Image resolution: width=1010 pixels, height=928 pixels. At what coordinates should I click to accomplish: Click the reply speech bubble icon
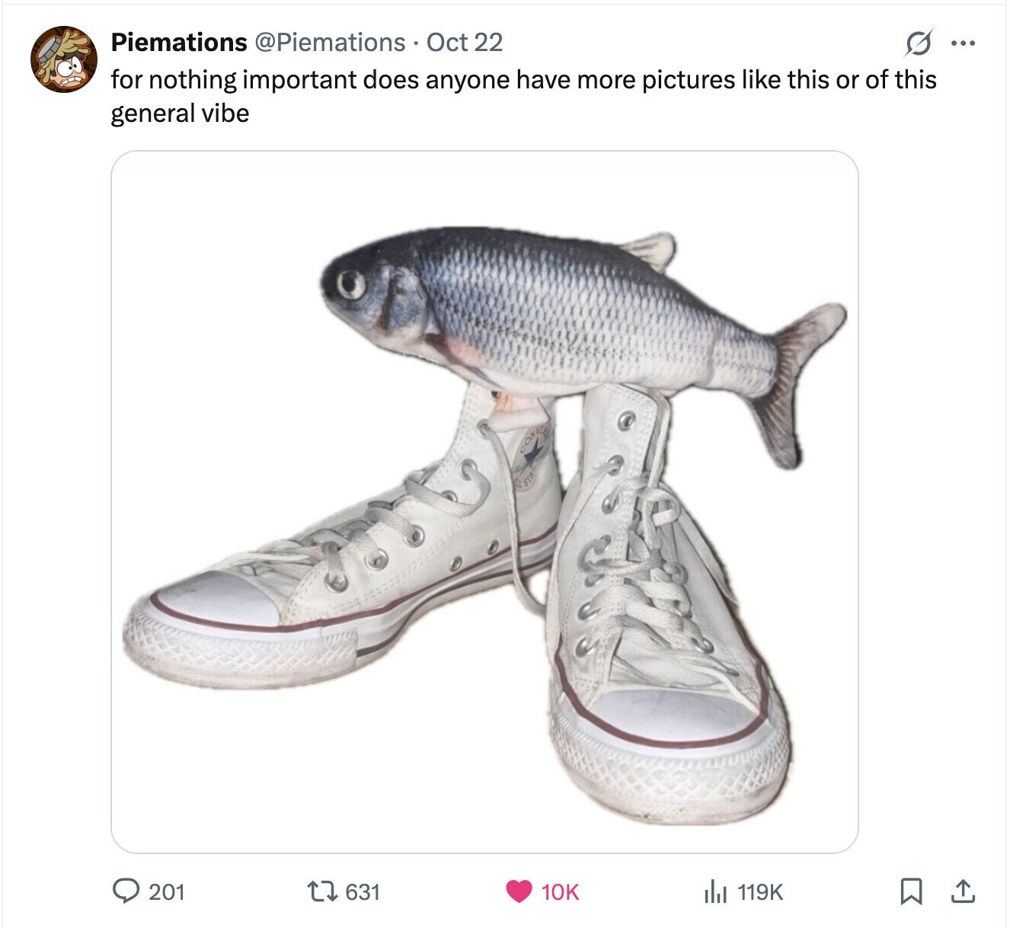(126, 890)
